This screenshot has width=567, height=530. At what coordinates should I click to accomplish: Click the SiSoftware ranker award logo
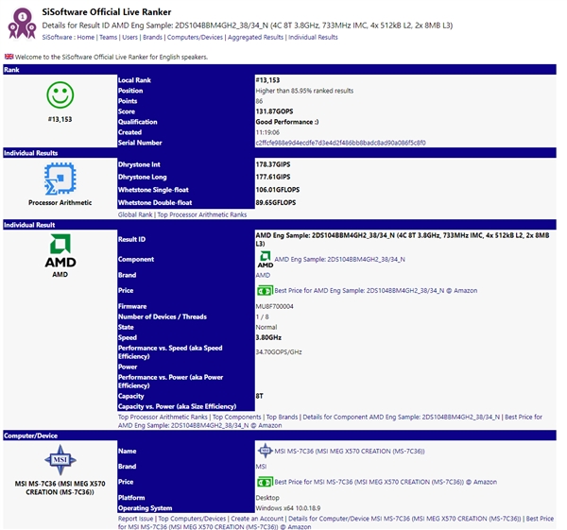click(21, 22)
